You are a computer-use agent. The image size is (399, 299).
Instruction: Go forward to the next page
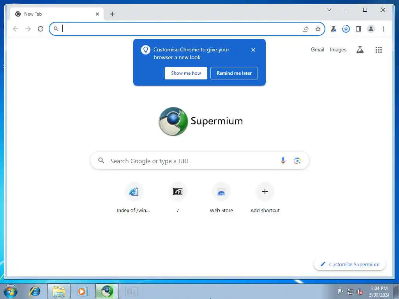tap(28, 29)
